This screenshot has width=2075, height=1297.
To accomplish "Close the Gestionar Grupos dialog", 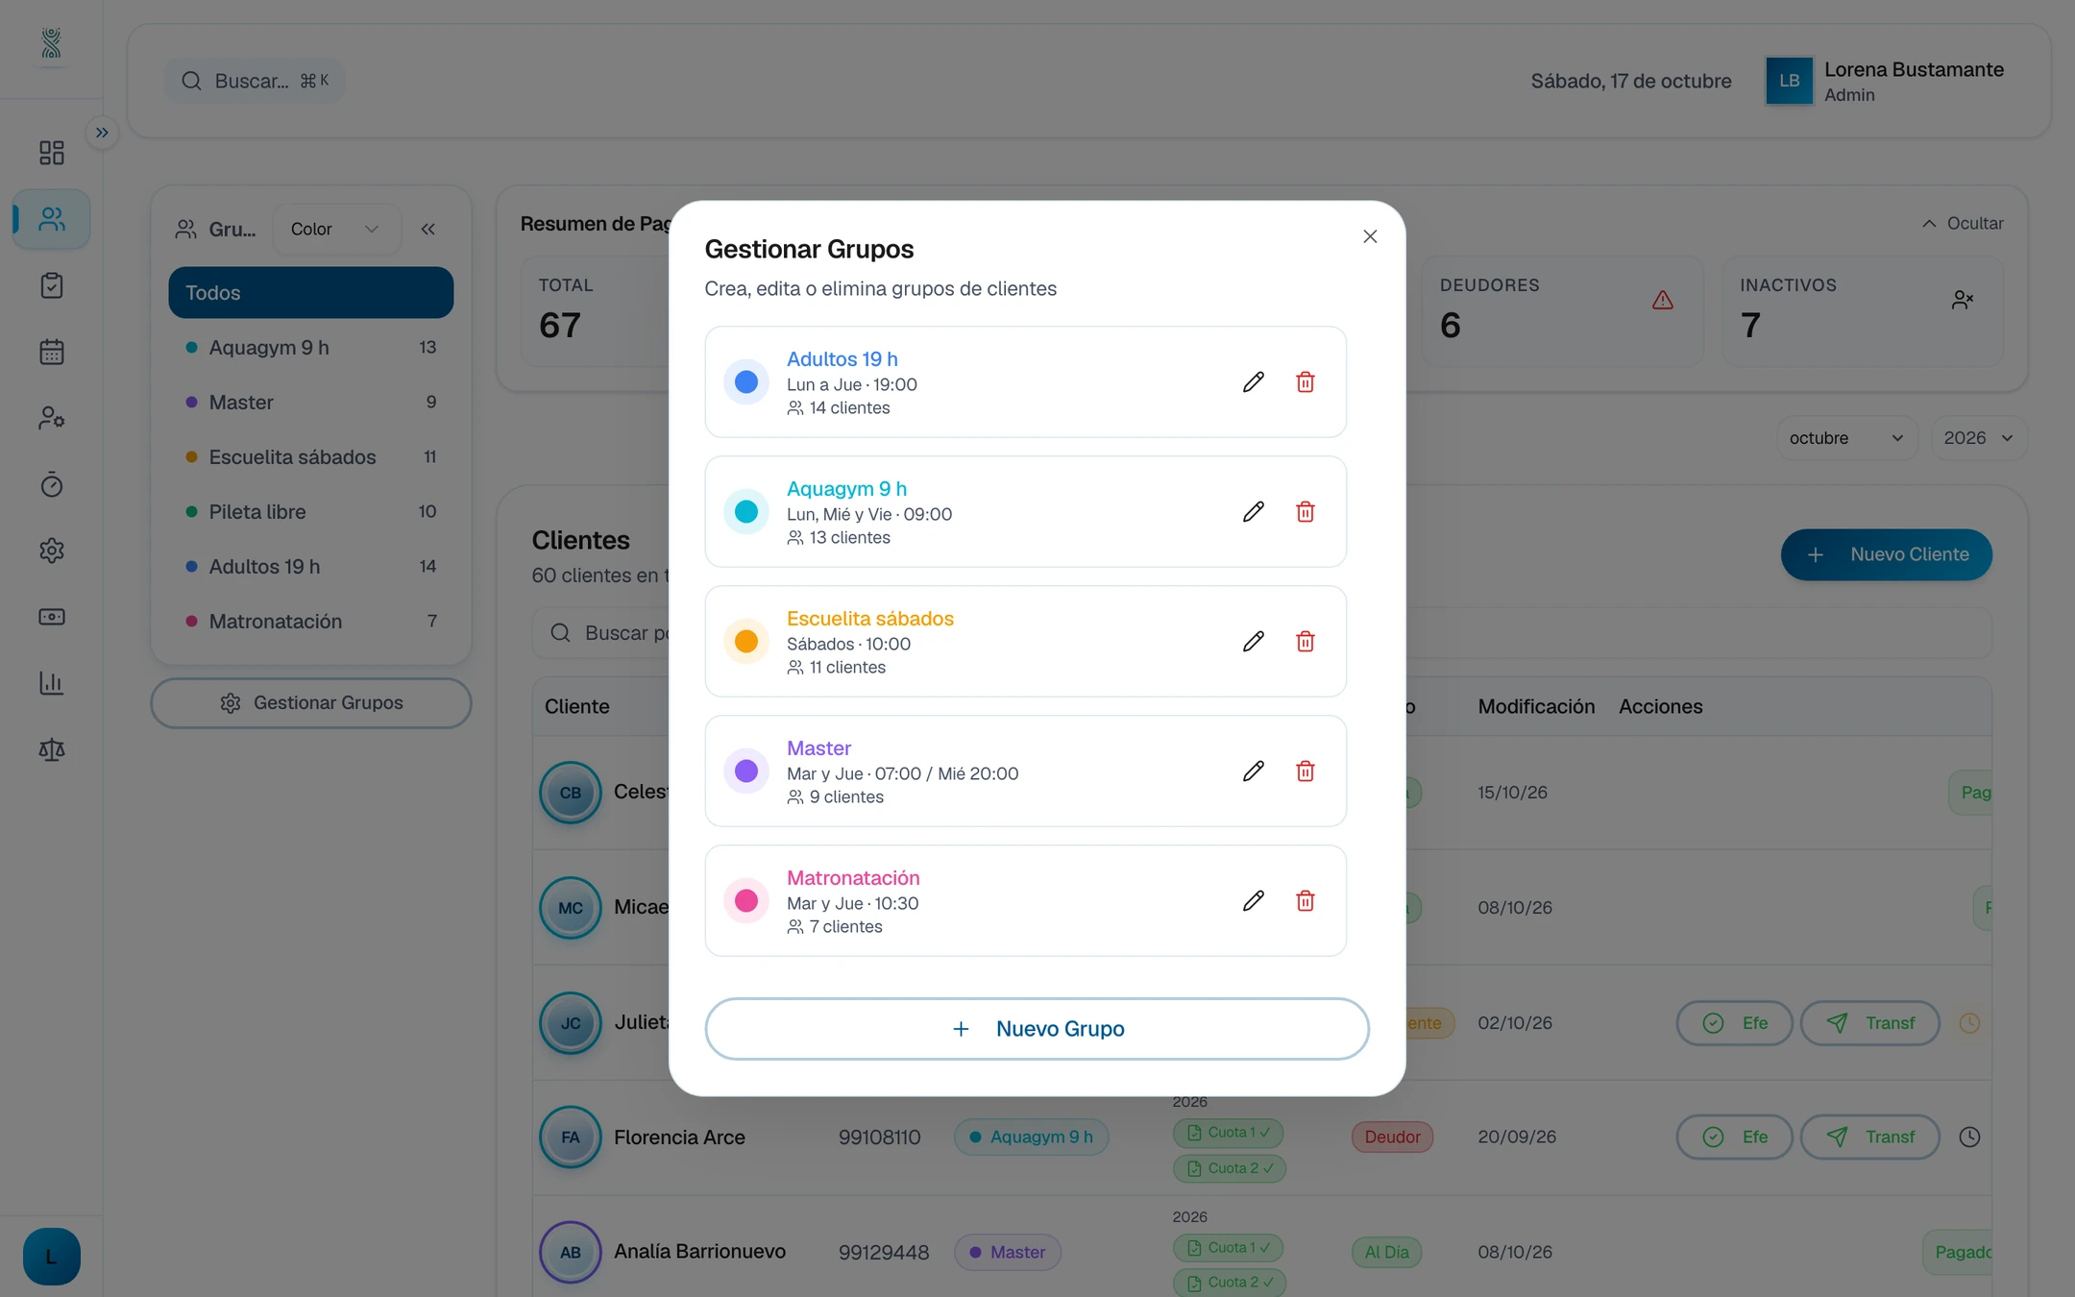I will (x=1370, y=236).
